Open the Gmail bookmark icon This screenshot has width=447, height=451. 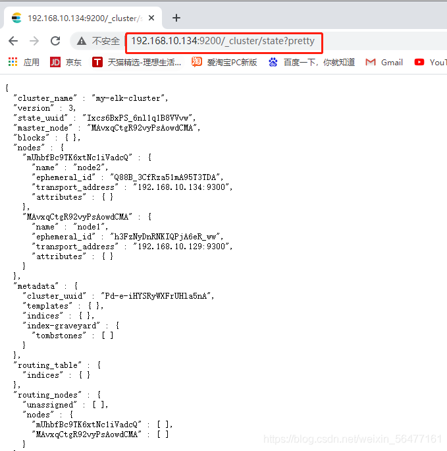pos(371,62)
